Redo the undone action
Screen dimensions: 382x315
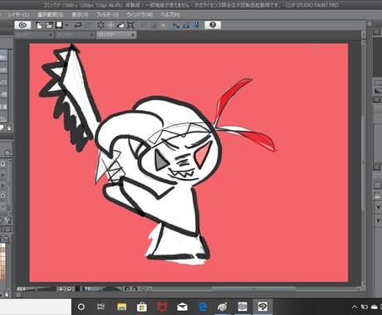(x=88, y=26)
